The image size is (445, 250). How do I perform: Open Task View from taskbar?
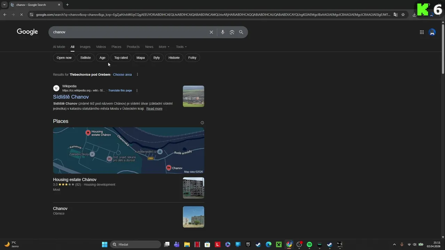pyautogui.click(x=167, y=244)
